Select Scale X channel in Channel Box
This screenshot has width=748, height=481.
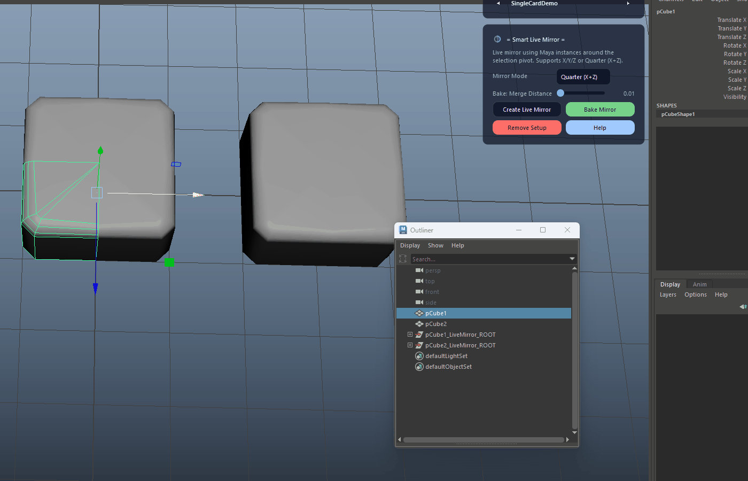point(737,71)
